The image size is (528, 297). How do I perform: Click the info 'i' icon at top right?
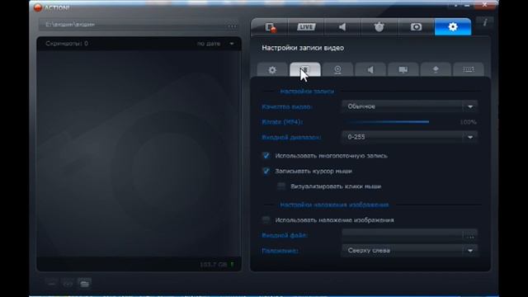click(485, 22)
